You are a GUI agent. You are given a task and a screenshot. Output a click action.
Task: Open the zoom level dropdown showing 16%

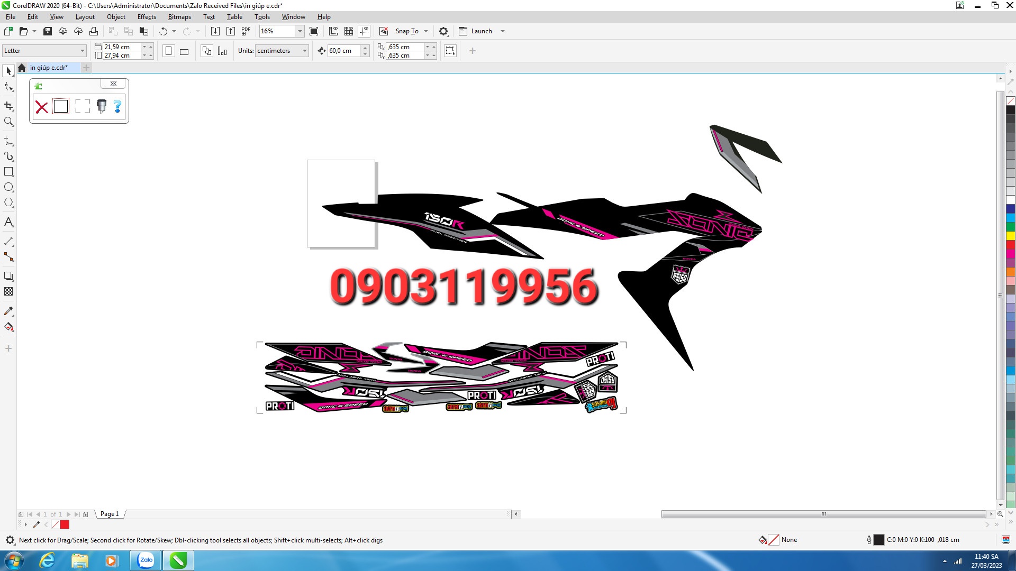(300, 31)
